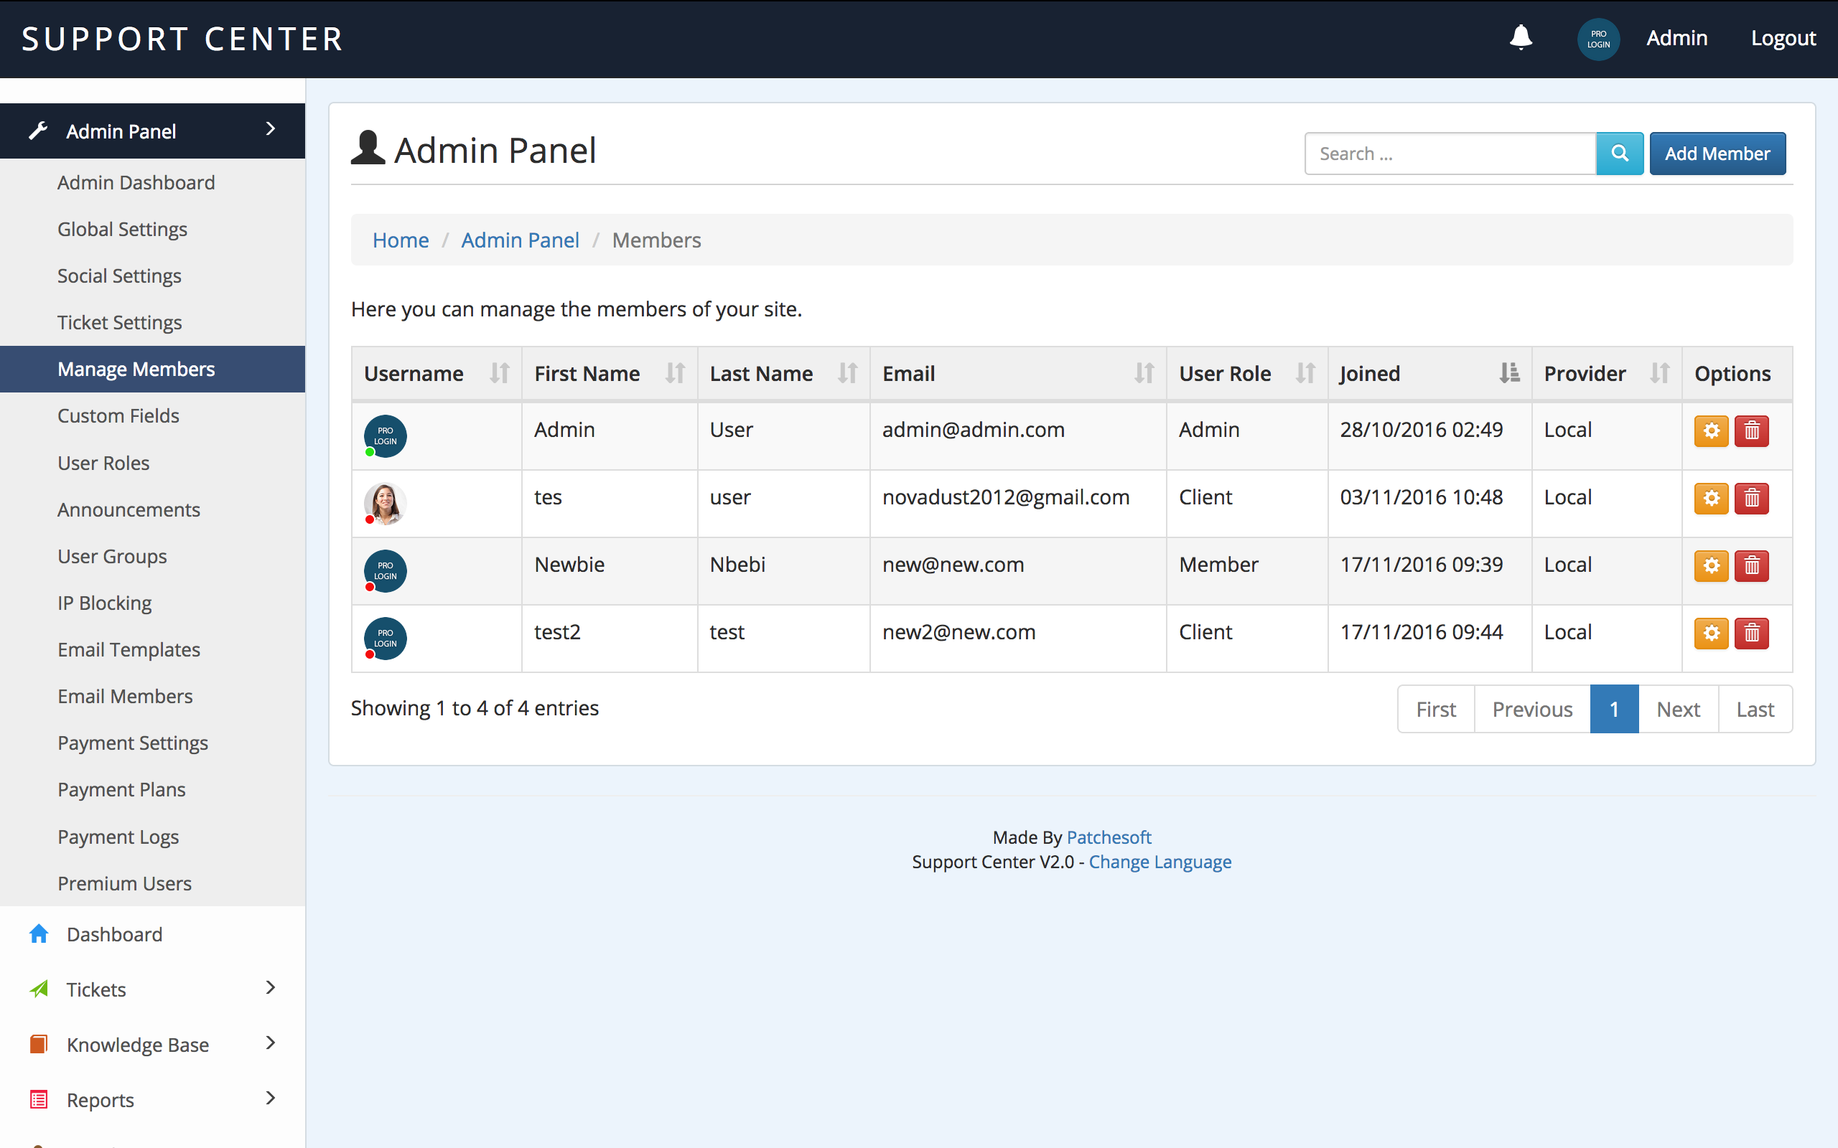This screenshot has width=1838, height=1148.
Task: Click the Dashboard home icon
Action: tap(39, 934)
